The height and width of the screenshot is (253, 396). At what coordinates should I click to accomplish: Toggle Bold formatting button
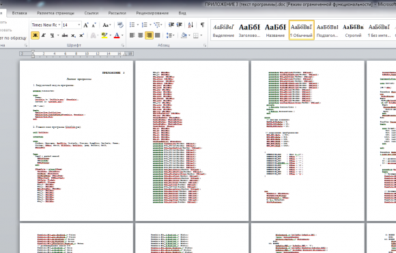35,36
